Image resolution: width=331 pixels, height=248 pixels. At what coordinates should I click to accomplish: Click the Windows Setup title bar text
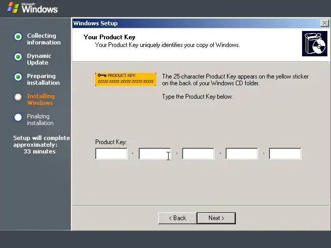point(95,23)
